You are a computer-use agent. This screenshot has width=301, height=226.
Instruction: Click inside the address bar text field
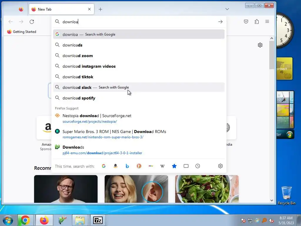click(x=139, y=22)
